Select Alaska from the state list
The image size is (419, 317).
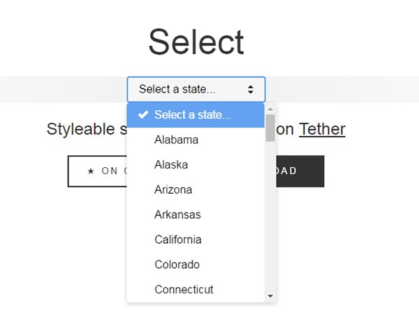(196, 164)
